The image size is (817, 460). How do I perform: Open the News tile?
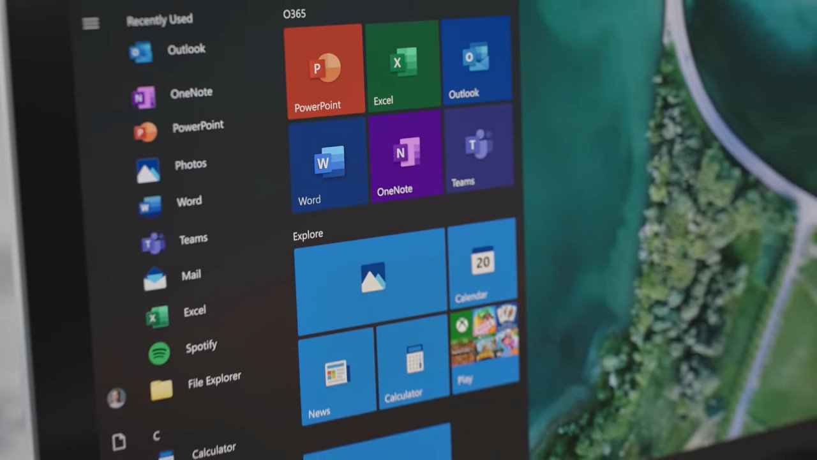(x=337, y=376)
